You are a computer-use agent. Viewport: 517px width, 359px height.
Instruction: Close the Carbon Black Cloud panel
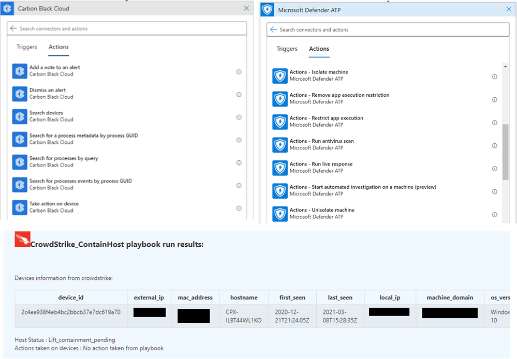tap(246, 8)
